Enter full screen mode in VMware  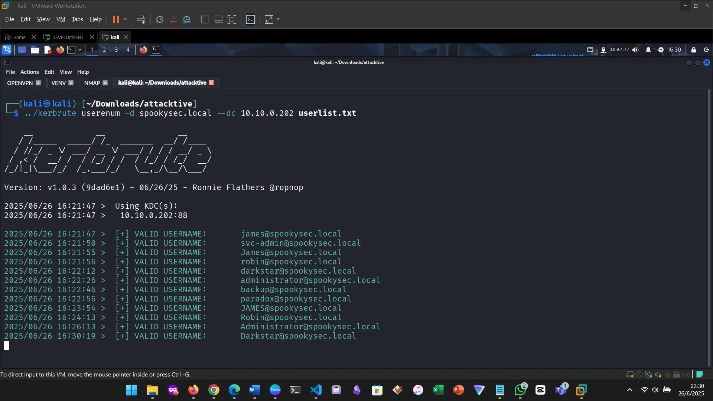click(232, 19)
